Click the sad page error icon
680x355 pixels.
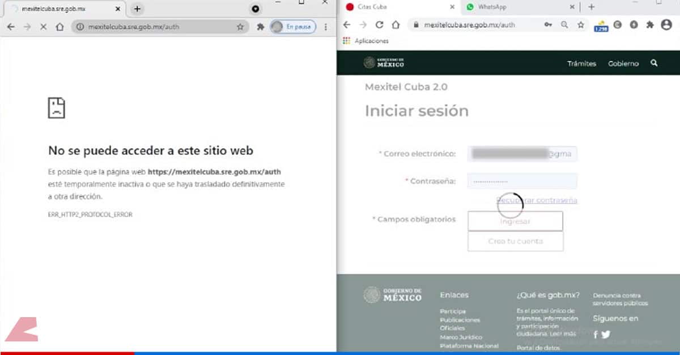click(57, 107)
